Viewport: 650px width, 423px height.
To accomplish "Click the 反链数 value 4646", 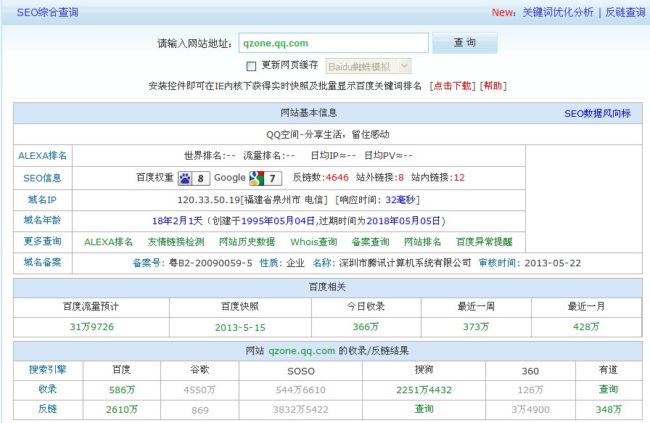I will point(337,178).
